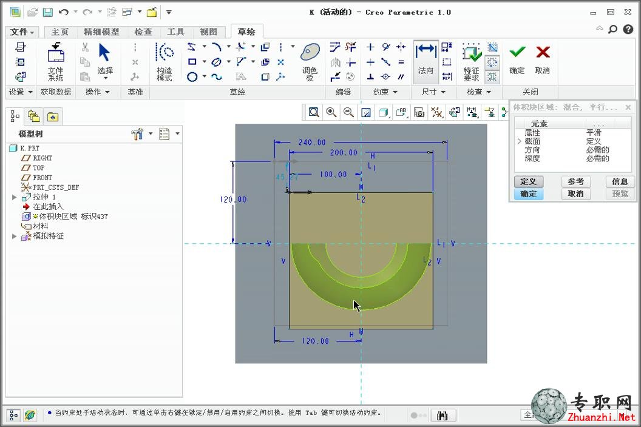Click the Refit zoom icon in view toolbar

314,112
